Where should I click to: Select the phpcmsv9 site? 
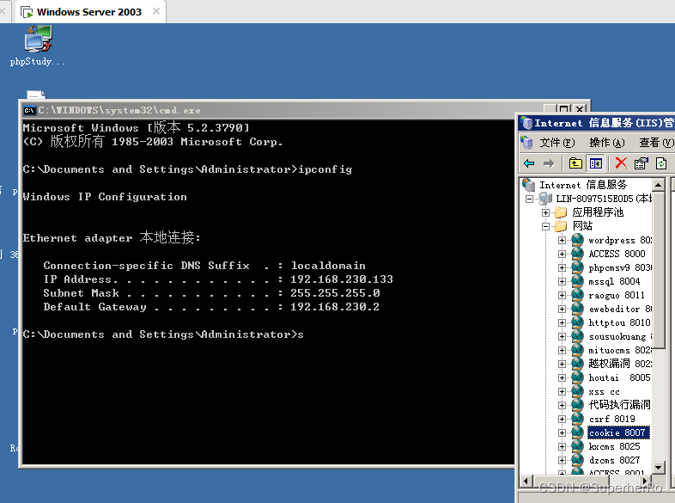620,267
